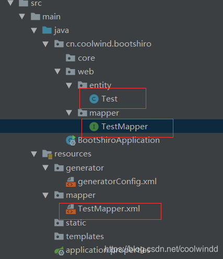
Task: Select the core package label
Action: point(86,58)
